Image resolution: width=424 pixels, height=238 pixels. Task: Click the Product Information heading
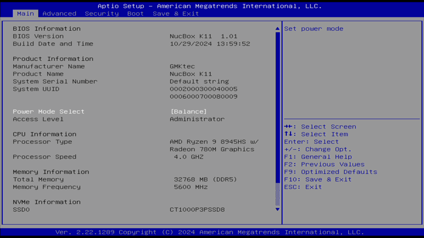point(53,59)
